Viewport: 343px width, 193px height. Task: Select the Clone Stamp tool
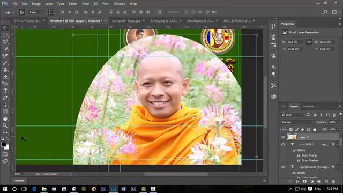tap(5, 70)
